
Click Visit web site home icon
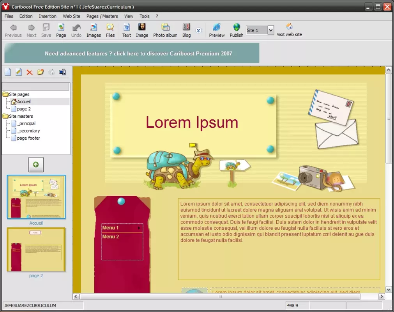coord(290,26)
